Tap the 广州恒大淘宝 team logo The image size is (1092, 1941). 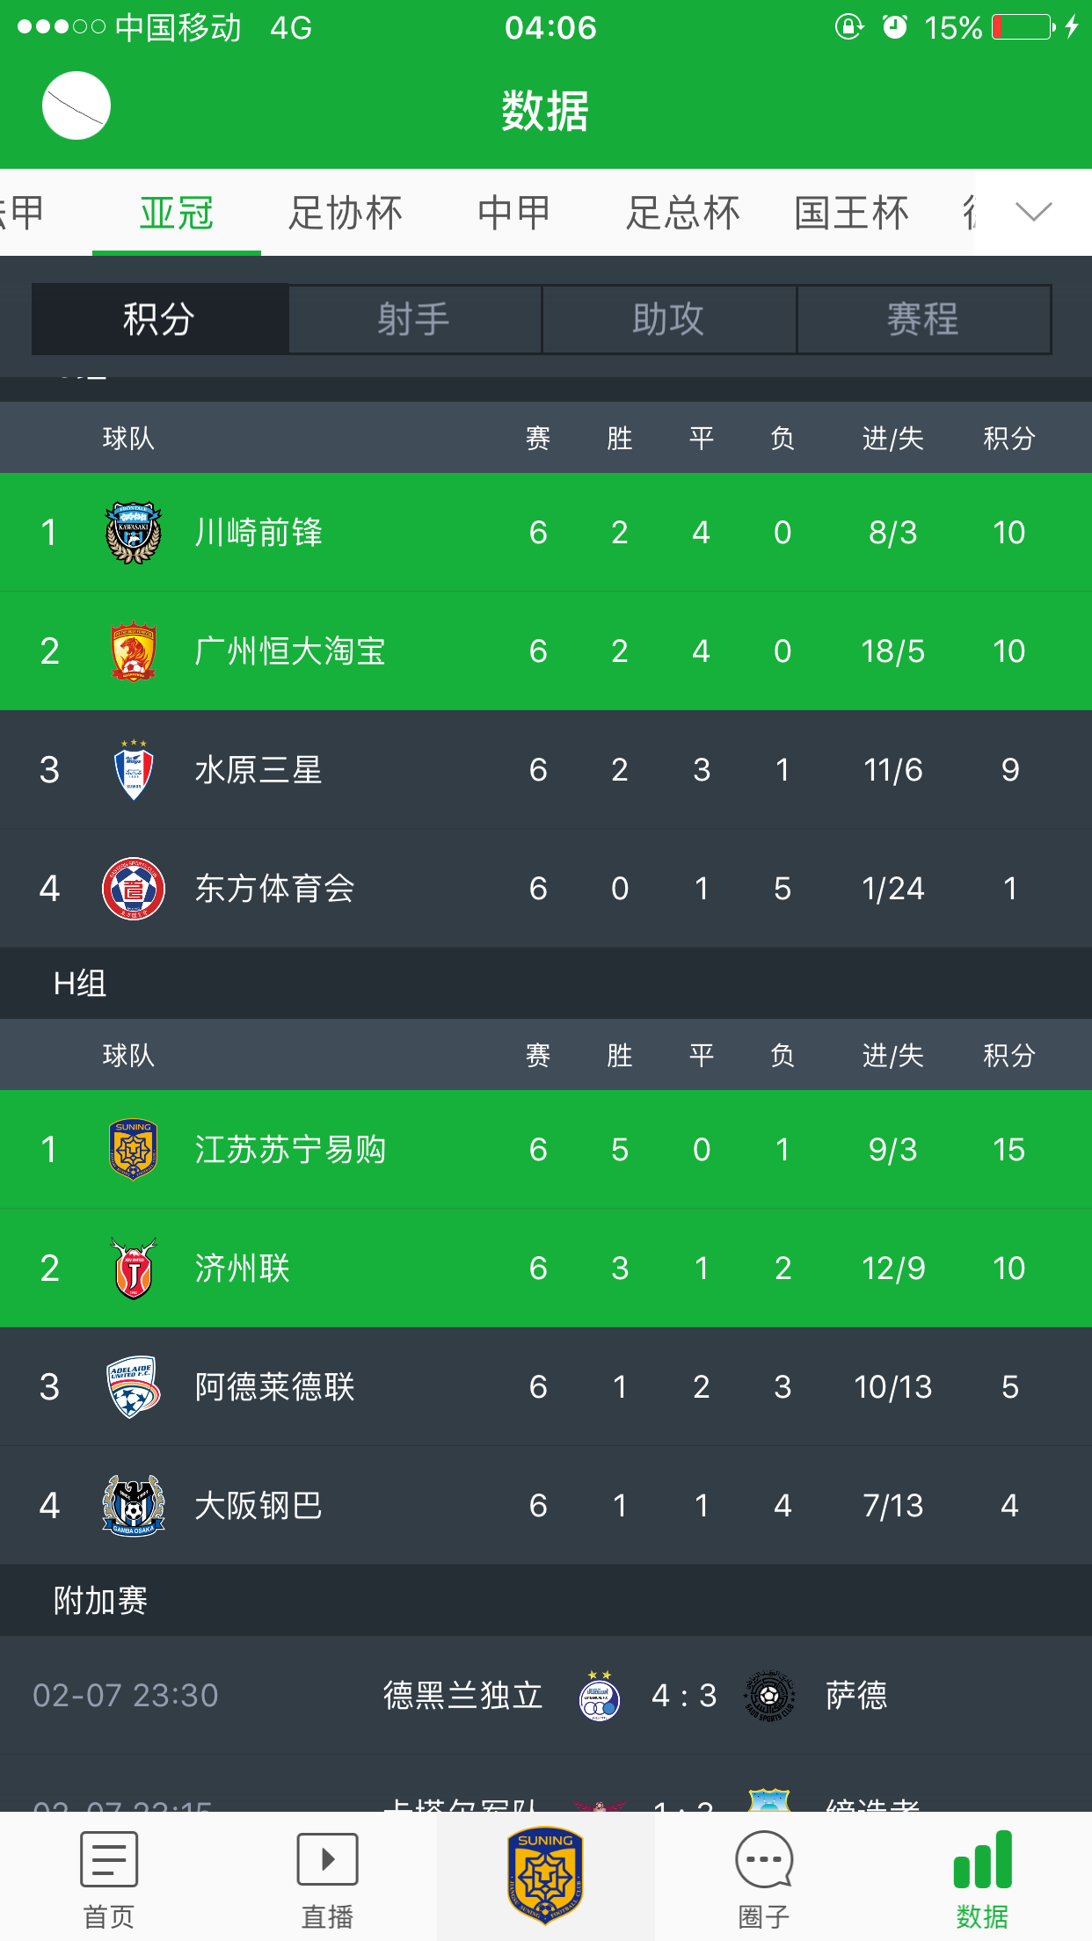point(134,651)
